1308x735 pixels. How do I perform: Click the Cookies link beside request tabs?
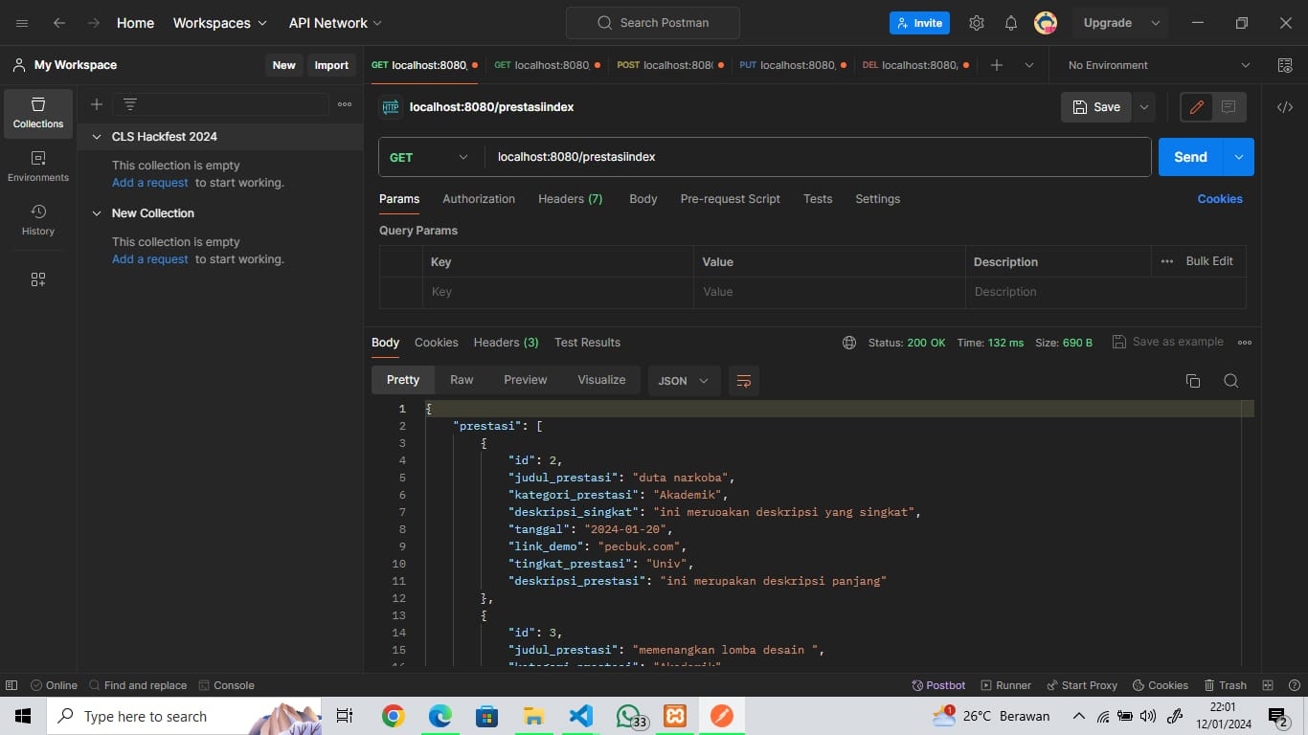click(x=1219, y=199)
